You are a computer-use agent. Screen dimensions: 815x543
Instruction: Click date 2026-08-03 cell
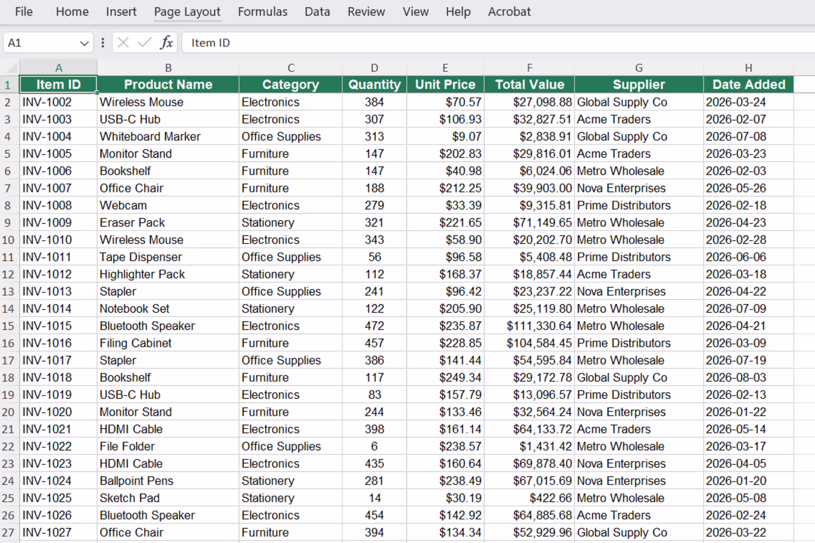[x=749, y=378]
